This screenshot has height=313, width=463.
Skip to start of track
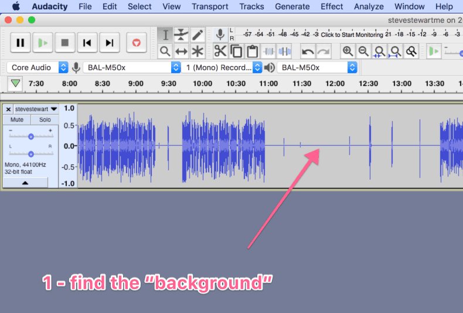point(87,43)
